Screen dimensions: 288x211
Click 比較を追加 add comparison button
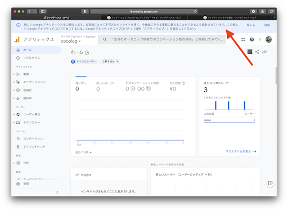110,61
